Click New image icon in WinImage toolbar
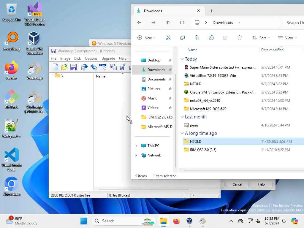304x228 pixels. (56, 67)
